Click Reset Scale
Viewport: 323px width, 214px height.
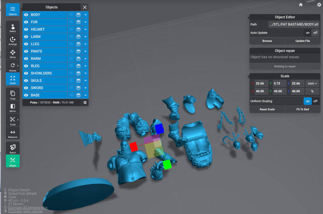267,109
